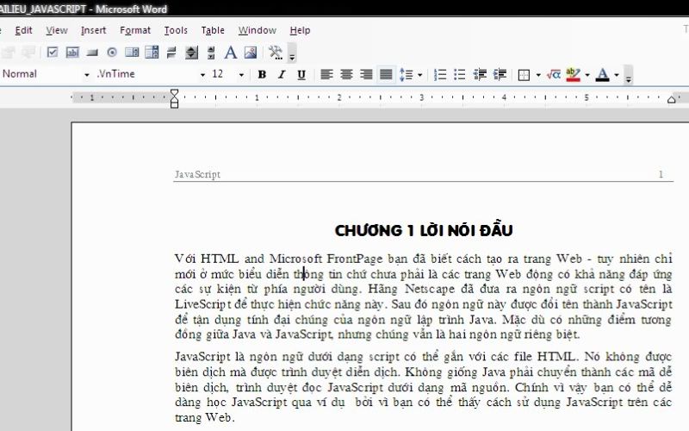The image size is (689, 431).
Task: Open the Line Spacing dropdown arrow
Action: 420,75
